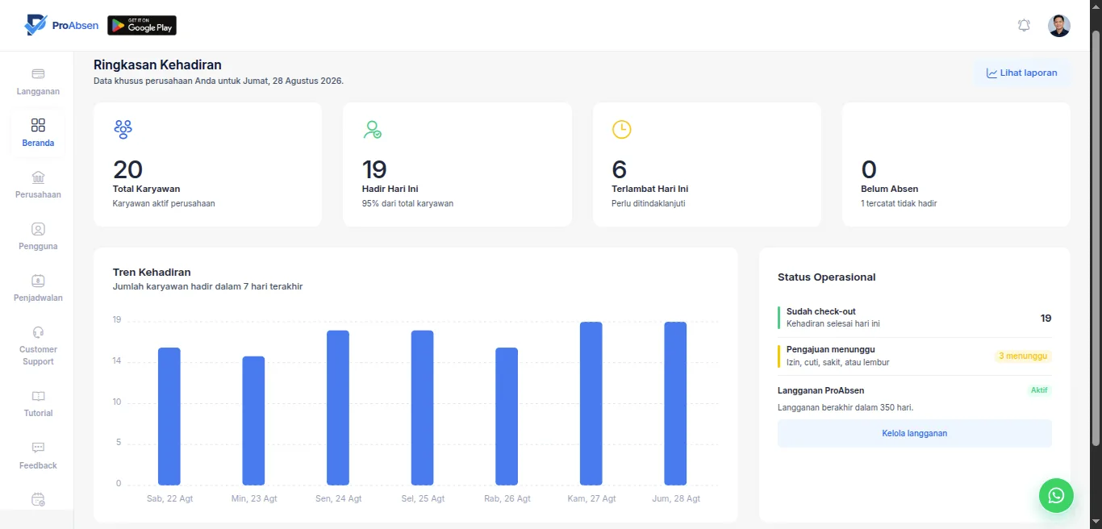Click the '95% dari total karyawan' text
This screenshot has width=1102, height=529.
coord(407,203)
